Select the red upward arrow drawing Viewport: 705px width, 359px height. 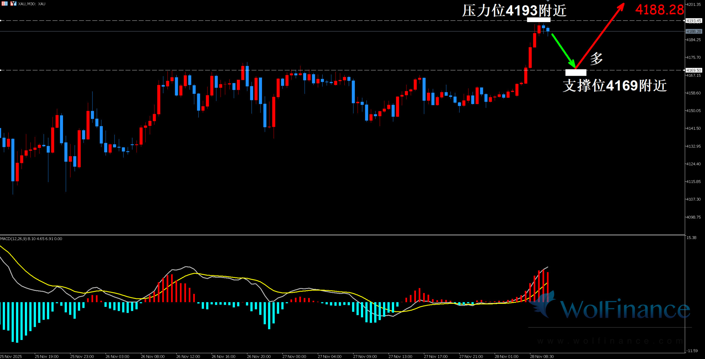click(x=599, y=36)
